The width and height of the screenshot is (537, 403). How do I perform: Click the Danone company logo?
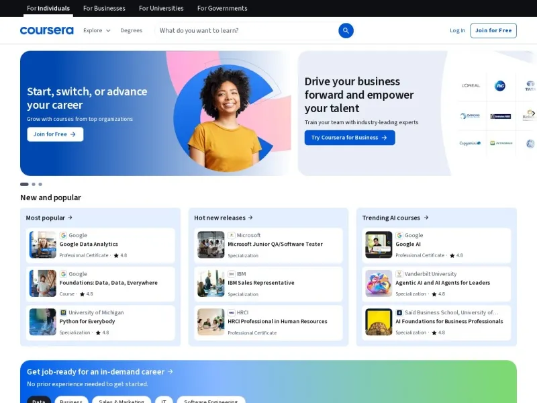[470, 116]
